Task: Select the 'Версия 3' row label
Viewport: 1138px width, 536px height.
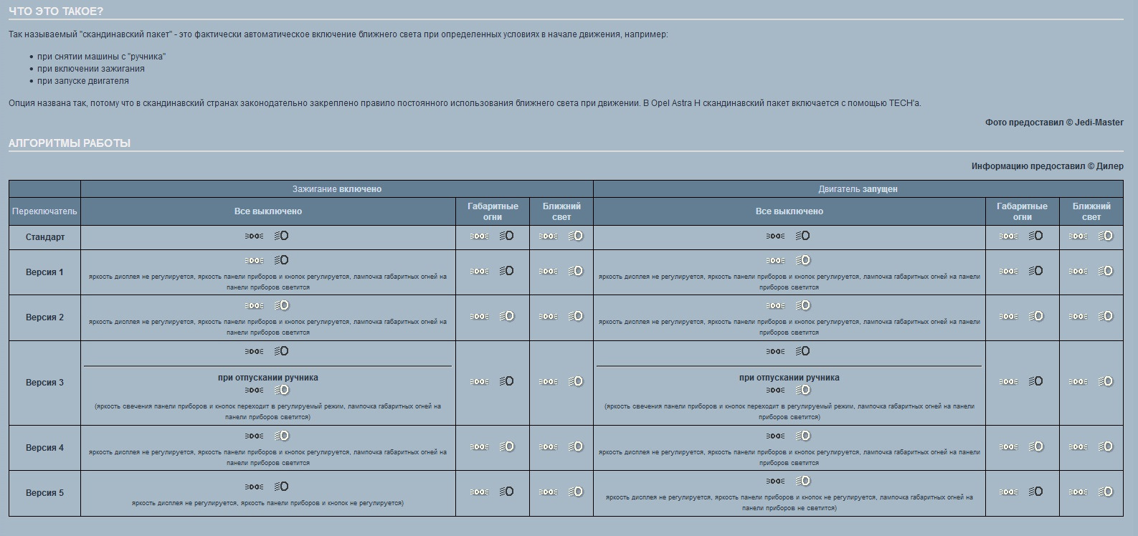Action: 44,383
